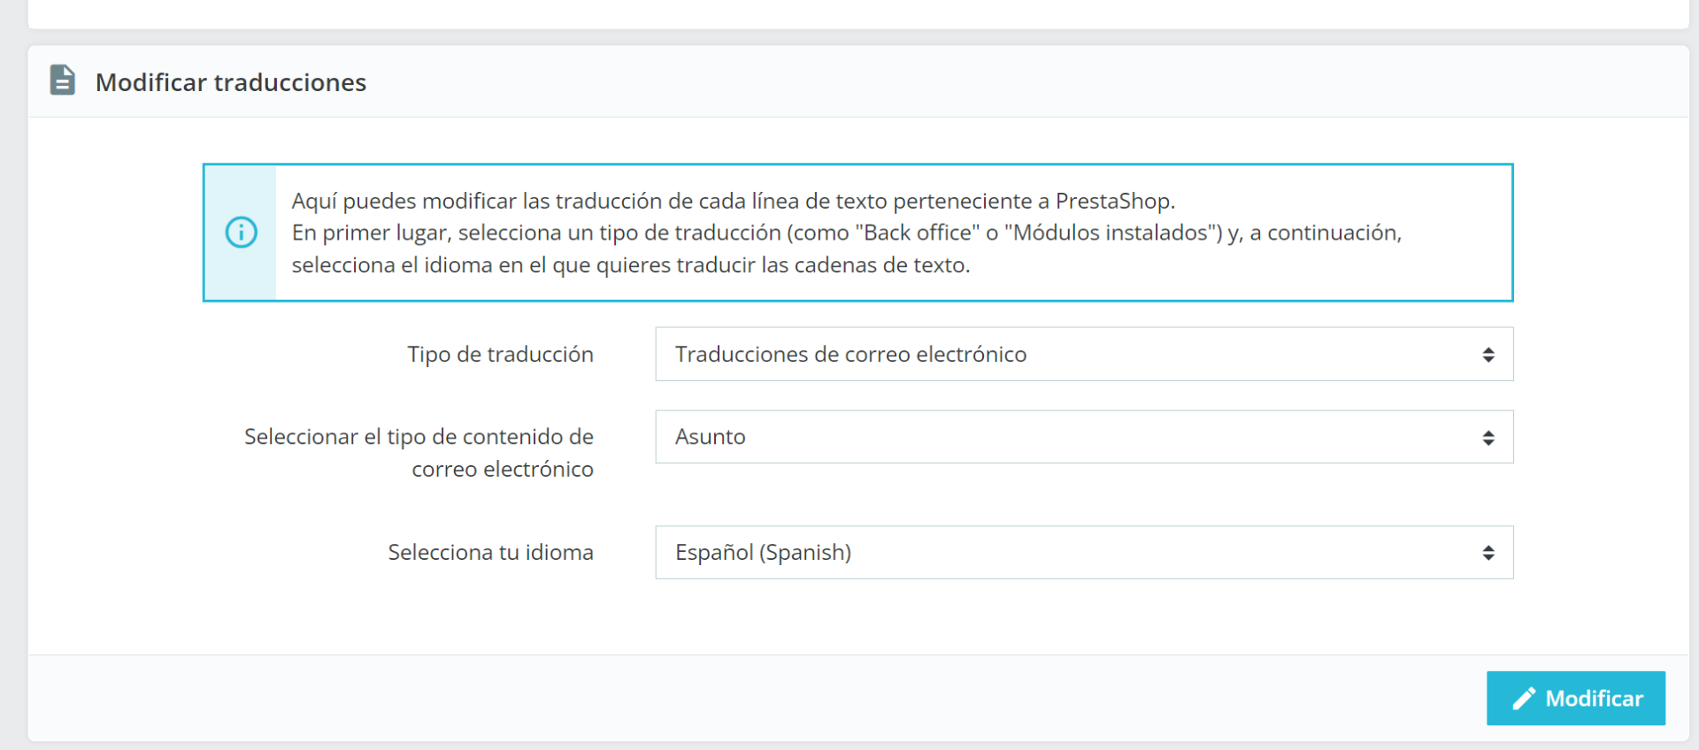Open the Tipo de traducción dropdown
The image size is (1699, 750).
1083,355
